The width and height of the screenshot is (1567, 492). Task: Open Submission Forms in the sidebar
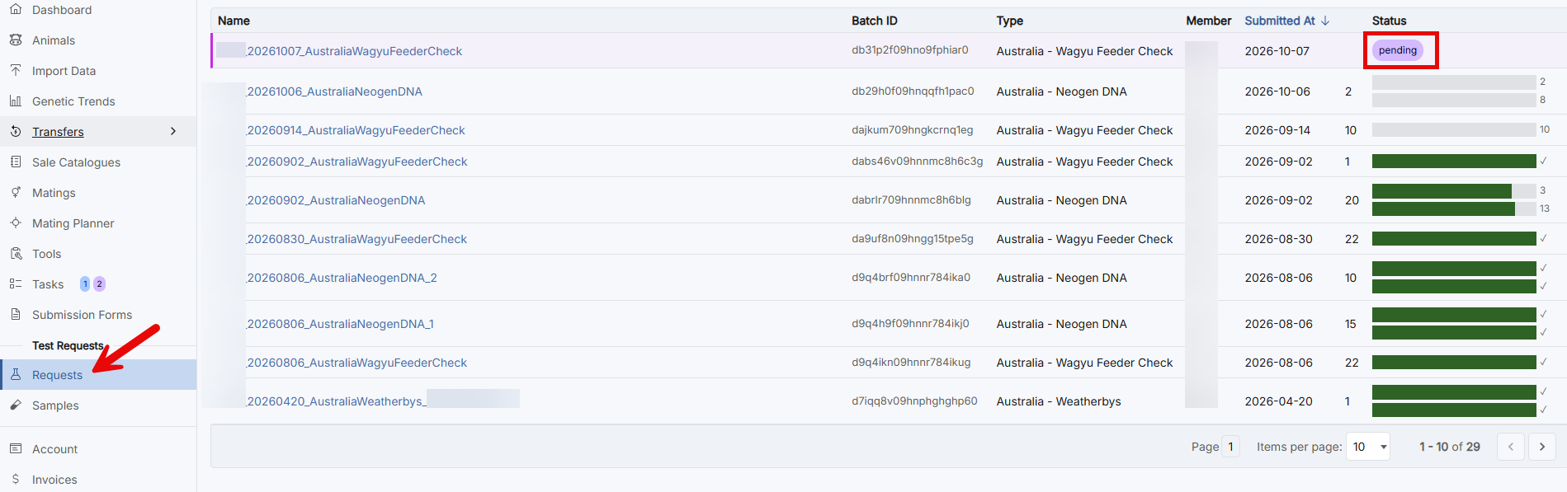coord(82,315)
